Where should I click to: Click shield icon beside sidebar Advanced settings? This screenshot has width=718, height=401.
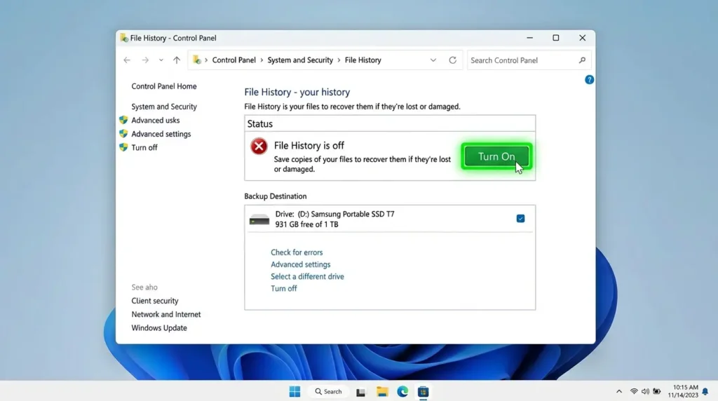[123, 134]
